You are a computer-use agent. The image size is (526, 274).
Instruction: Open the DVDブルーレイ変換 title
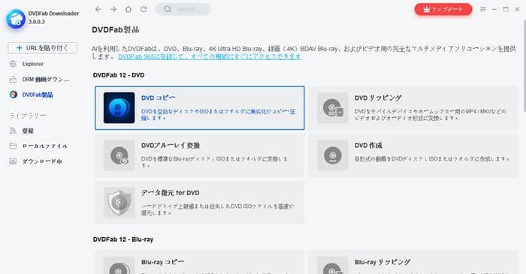171,146
